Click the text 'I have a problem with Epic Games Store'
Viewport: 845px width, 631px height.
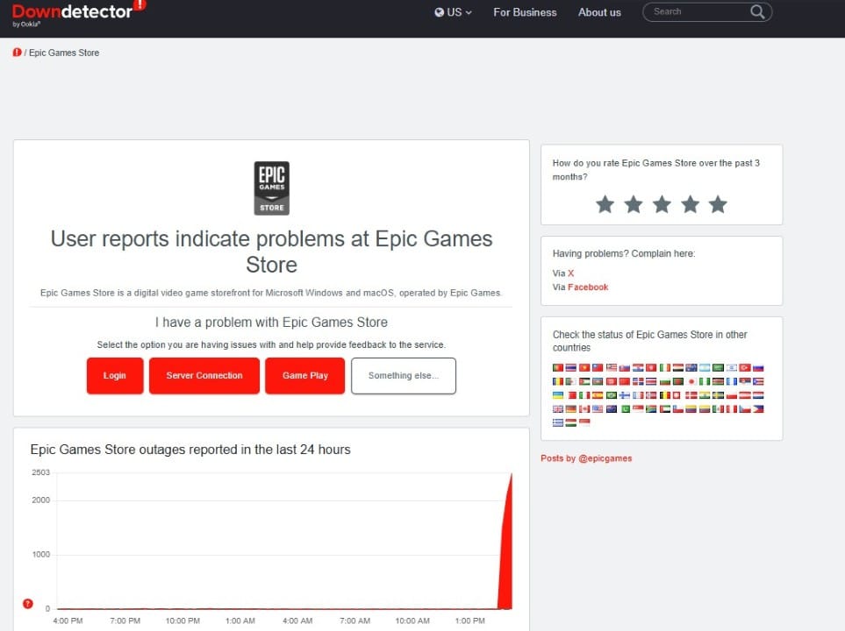click(x=272, y=322)
